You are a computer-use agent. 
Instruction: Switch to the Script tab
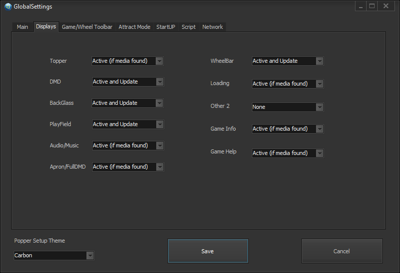189,27
